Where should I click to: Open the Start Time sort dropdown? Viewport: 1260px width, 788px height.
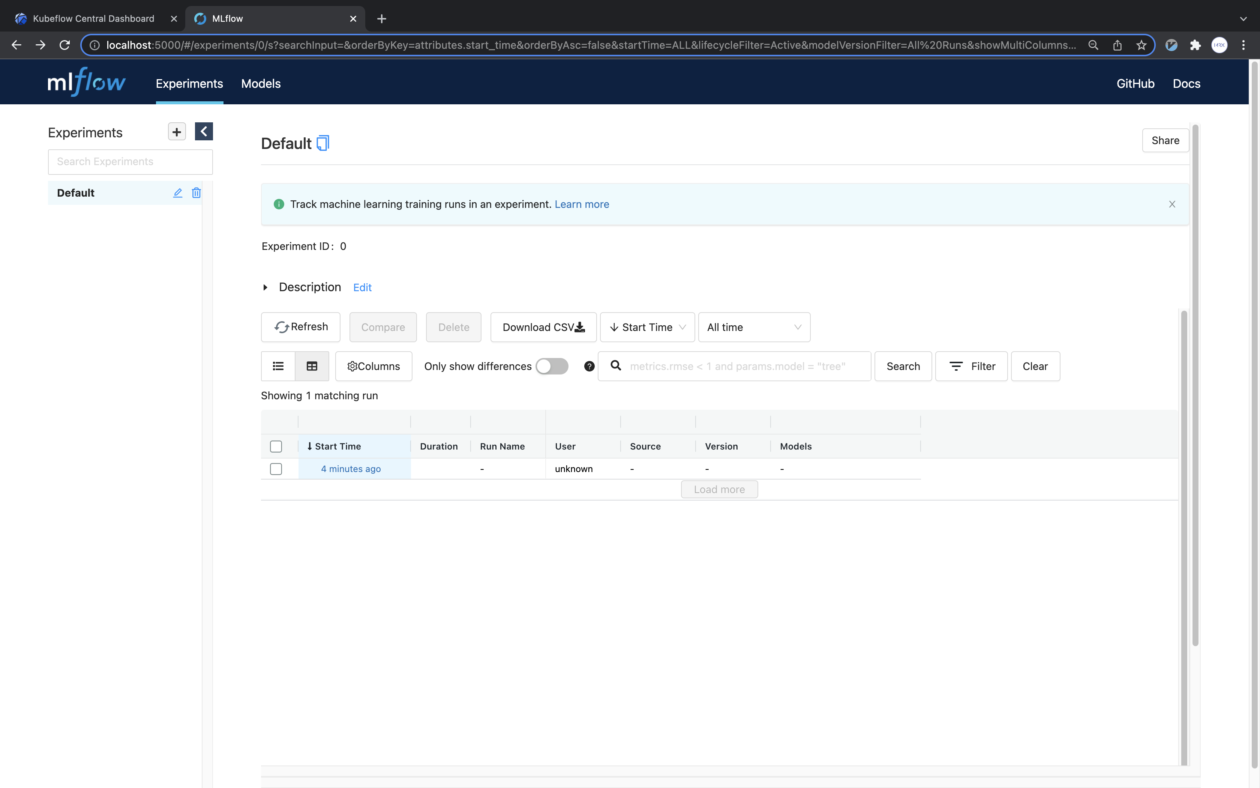[646, 327]
